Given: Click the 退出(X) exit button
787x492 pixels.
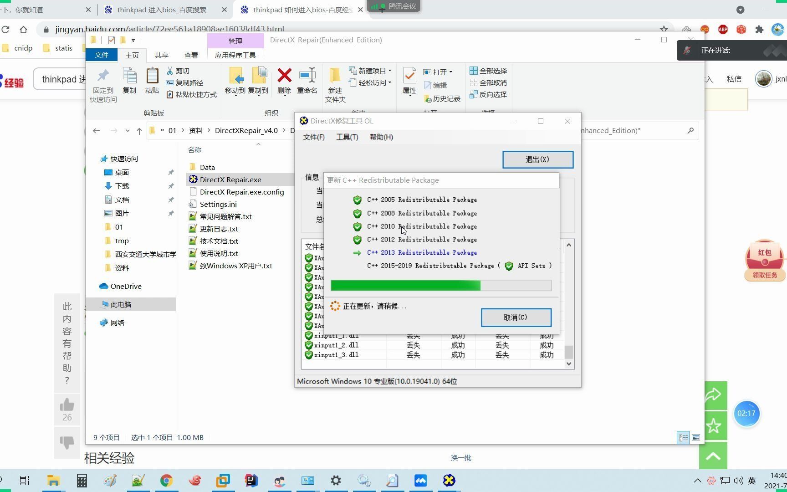Looking at the screenshot, I should tap(538, 159).
